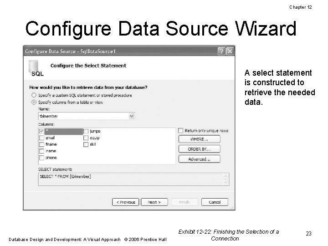Click the 'Columns:' label
328x246 pixels.
(x=46, y=124)
